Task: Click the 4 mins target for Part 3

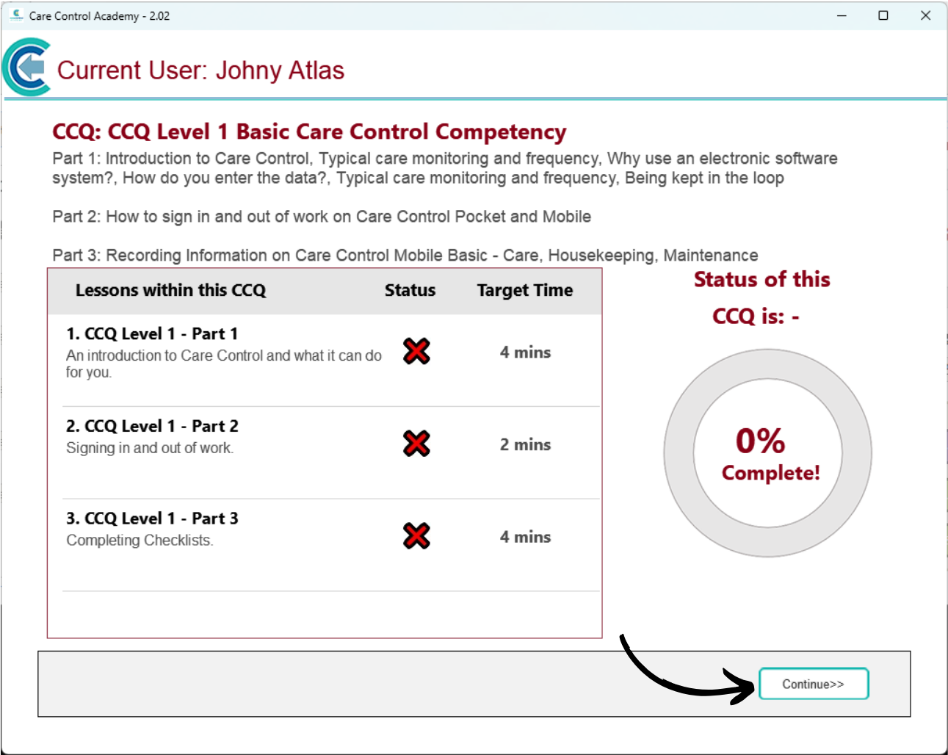Action: click(525, 538)
